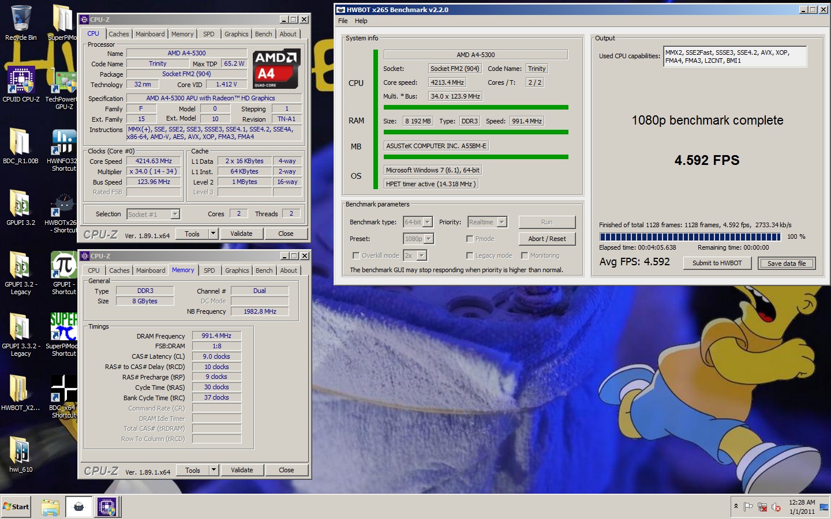Click the AMD A4 processor logo in CPU-Z
Screen dimensions: 831x519
(x=276, y=69)
